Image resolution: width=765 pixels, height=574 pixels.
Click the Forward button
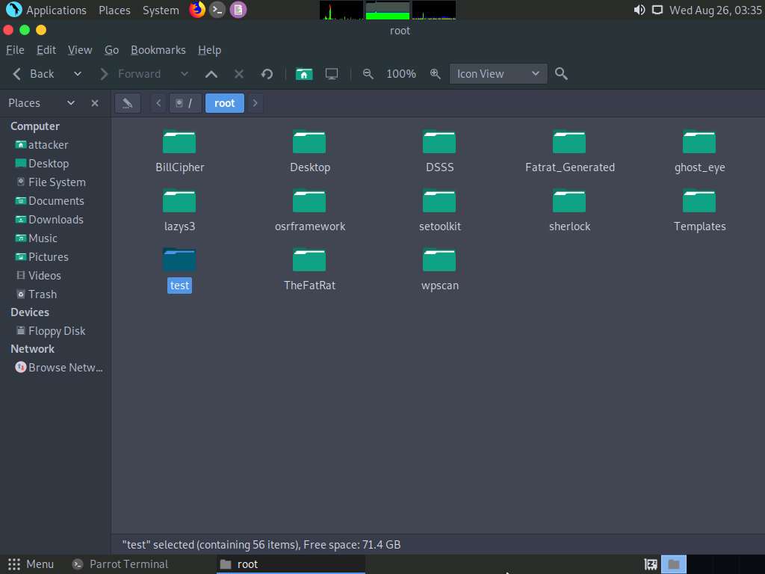pos(130,74)
